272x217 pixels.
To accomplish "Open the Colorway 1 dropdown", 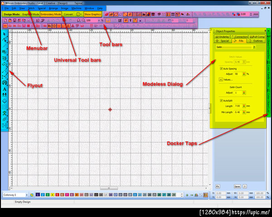I will click(27, 195).
